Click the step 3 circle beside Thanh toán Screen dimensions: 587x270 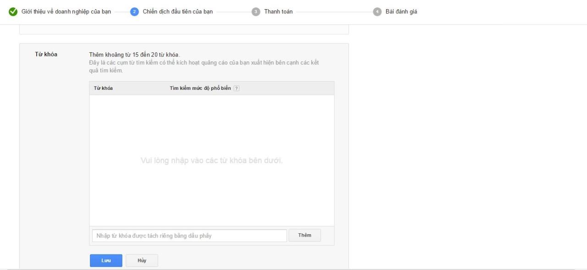[256, 12]
